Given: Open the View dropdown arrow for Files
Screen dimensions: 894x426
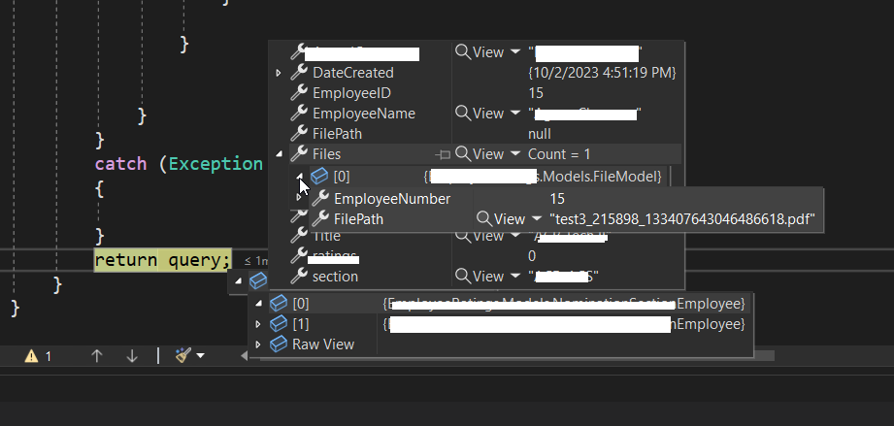Looking at the screenshot, I should [515, 154].
